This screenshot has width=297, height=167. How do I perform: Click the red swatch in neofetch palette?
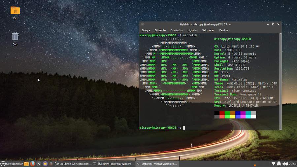222,113
